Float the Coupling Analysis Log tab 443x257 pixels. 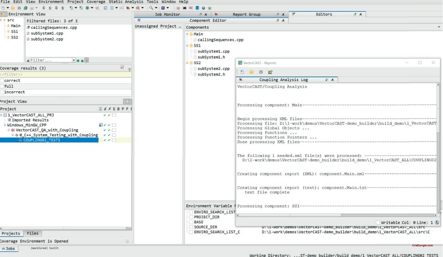click(326, 80)
